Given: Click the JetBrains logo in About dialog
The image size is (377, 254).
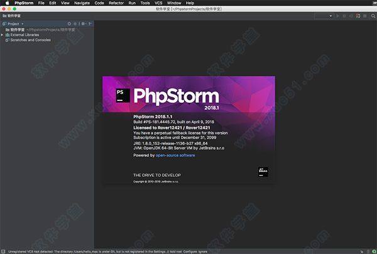Looking at the screenshot, I should pos(263,172).
